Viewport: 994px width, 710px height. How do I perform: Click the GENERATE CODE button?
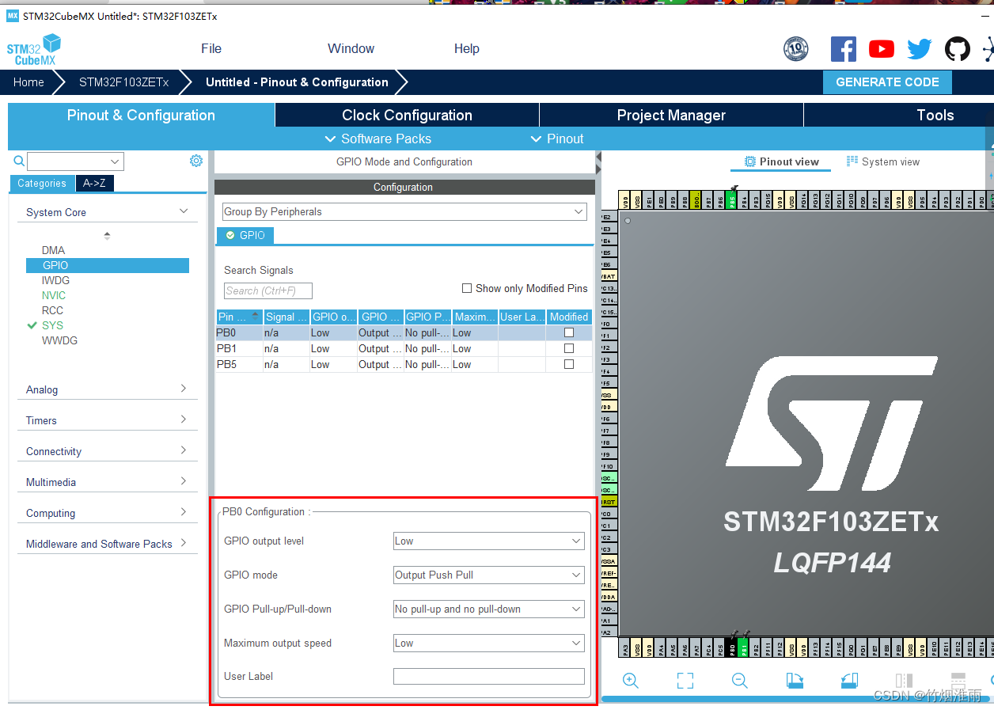(887, 82)
